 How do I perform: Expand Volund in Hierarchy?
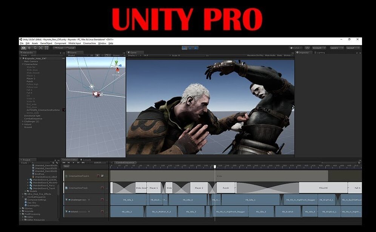coord(23,124)
